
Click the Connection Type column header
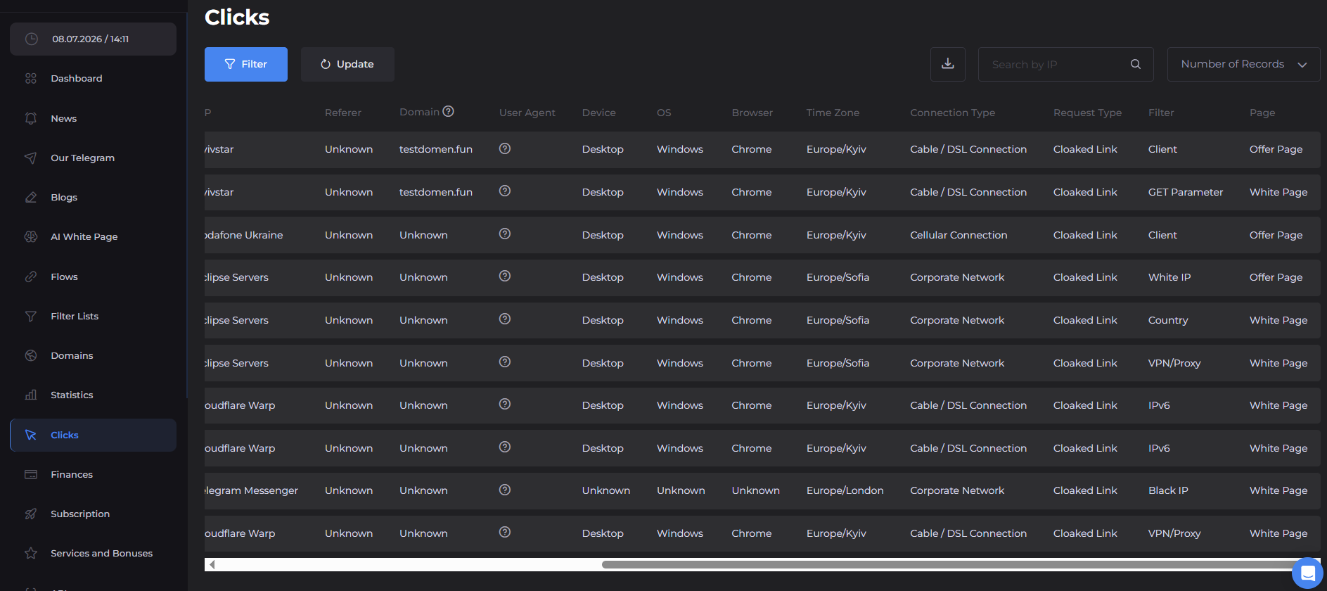click(x=952, y=113)
